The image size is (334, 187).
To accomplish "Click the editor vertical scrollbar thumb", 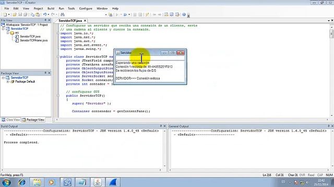I will tap(332, 34).
